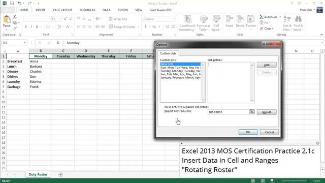Viewport: 325px width, 183px height.
Task: Click the Add button in Options dialog
Action: [x=267, y=65]
